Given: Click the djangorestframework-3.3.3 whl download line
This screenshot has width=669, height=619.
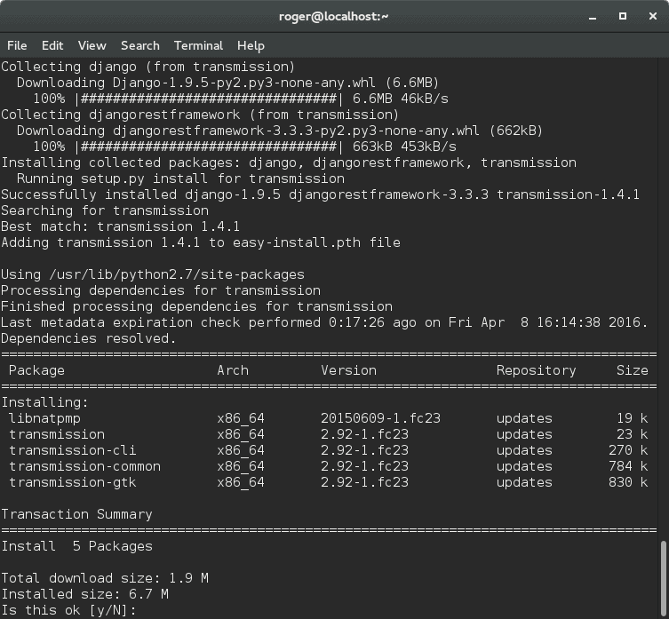Looking at the screenshot, I should [x=280, y=131].
